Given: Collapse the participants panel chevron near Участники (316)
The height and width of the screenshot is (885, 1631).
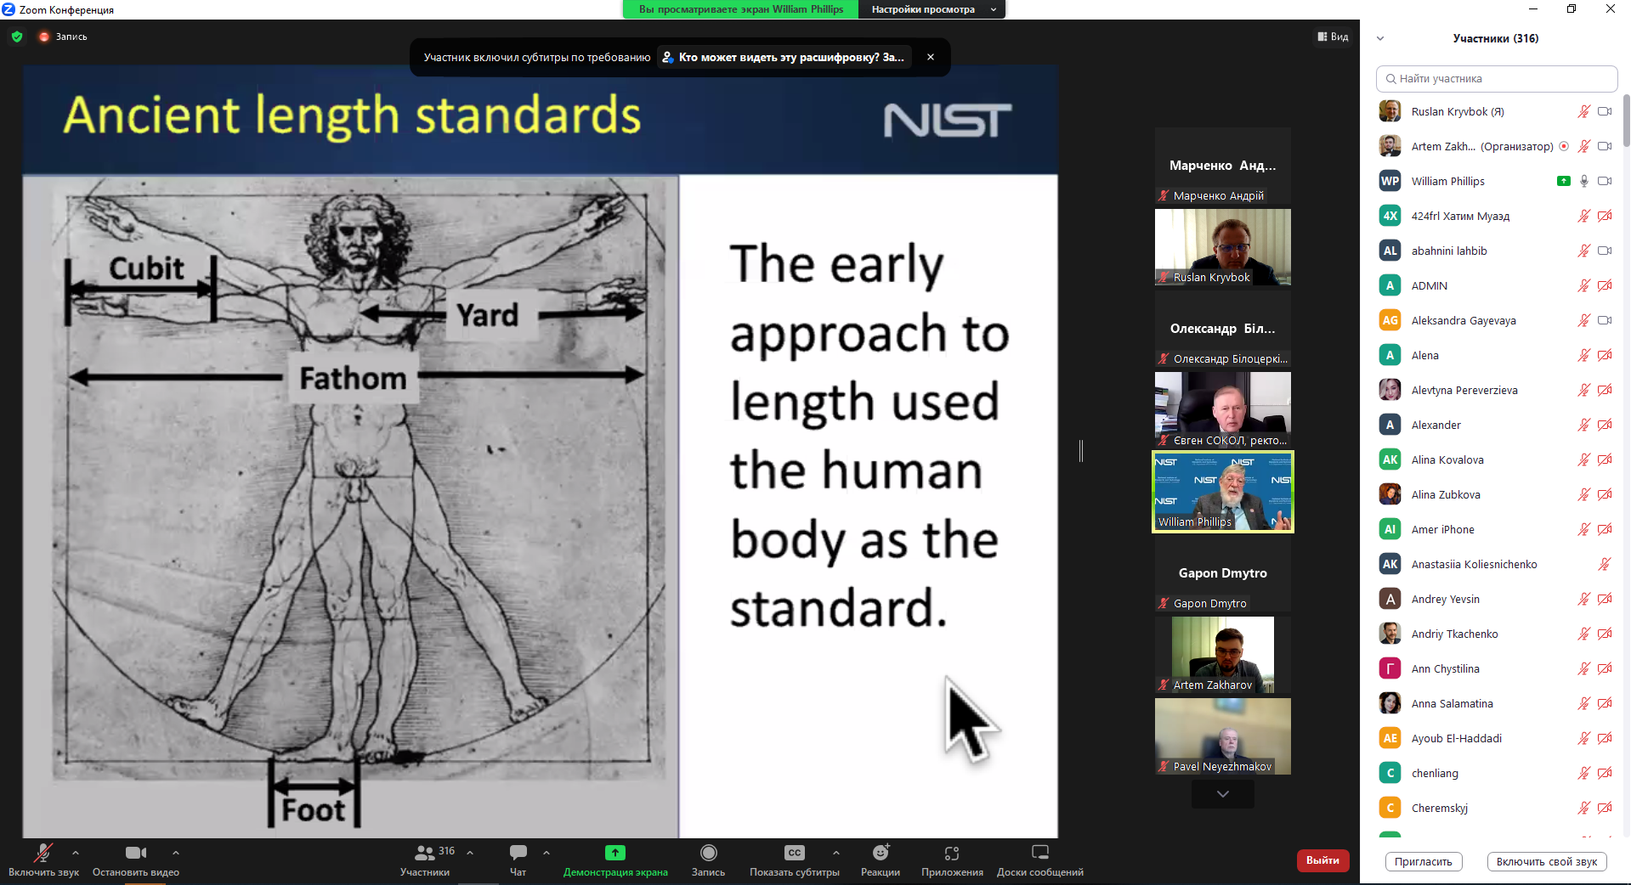Looking at the screenshot, I should coord(1380,38).
